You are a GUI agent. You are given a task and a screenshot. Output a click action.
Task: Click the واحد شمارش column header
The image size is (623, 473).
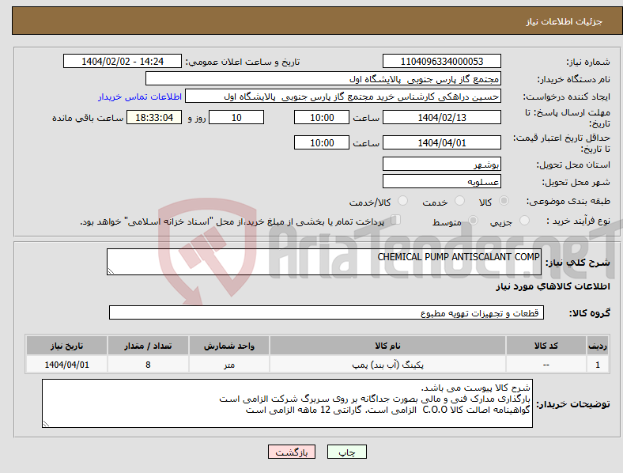point(229,346)
